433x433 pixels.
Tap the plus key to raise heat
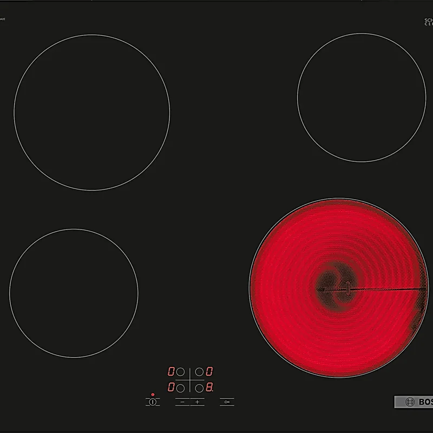click(197, 402)
